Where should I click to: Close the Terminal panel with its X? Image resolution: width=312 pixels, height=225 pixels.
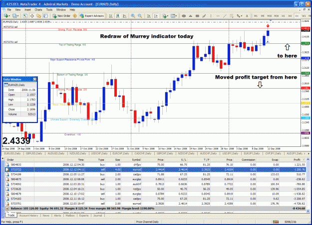(3, 158)
